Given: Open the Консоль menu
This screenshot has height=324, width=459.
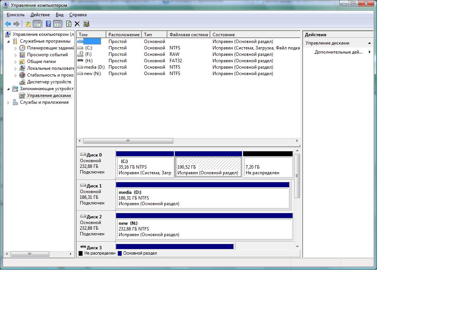Looking at the screenshot, I should [15, 15].
